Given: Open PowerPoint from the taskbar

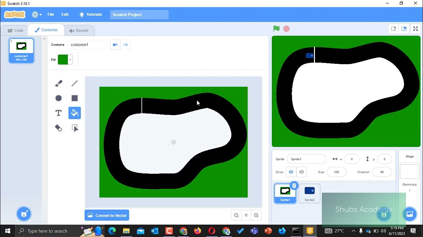Looking at the screenshot, I should (268, 231).
